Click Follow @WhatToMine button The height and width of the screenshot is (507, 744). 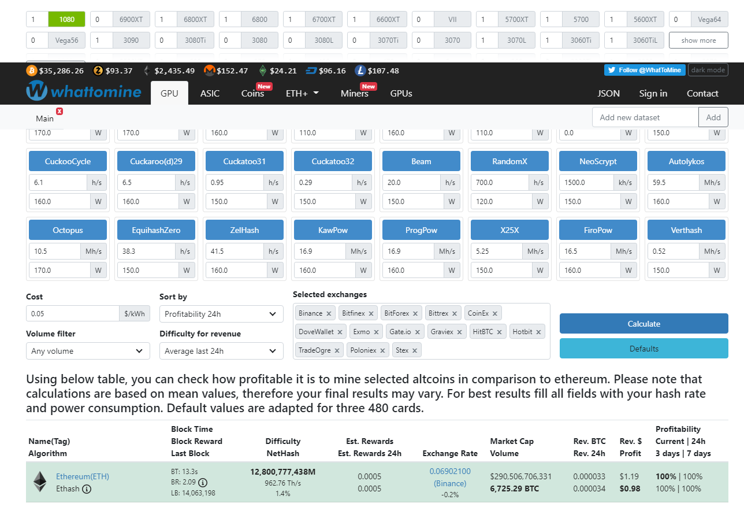[645, 70]
